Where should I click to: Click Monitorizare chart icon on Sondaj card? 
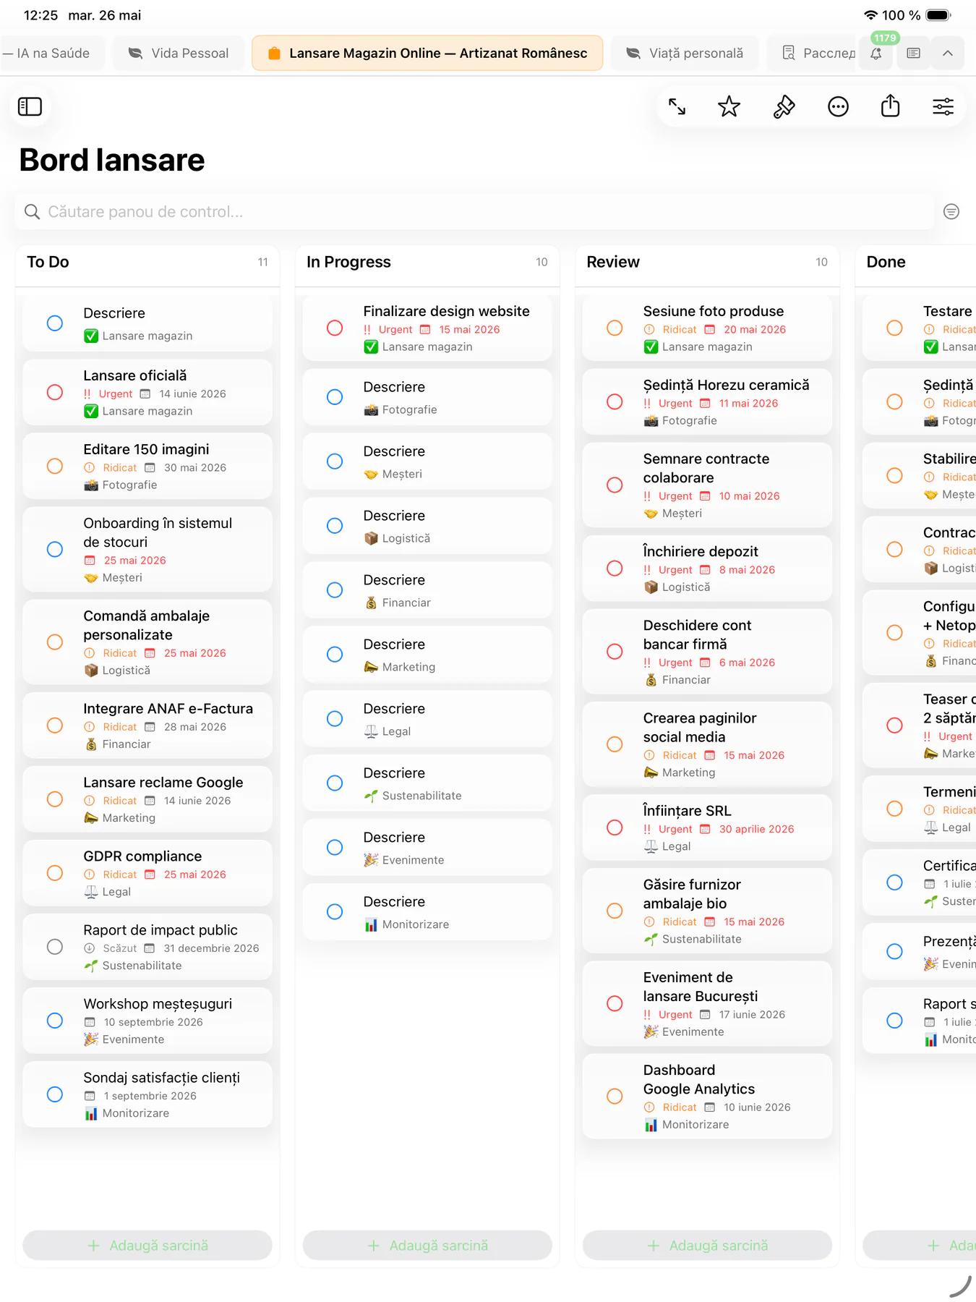[91, 1112]
